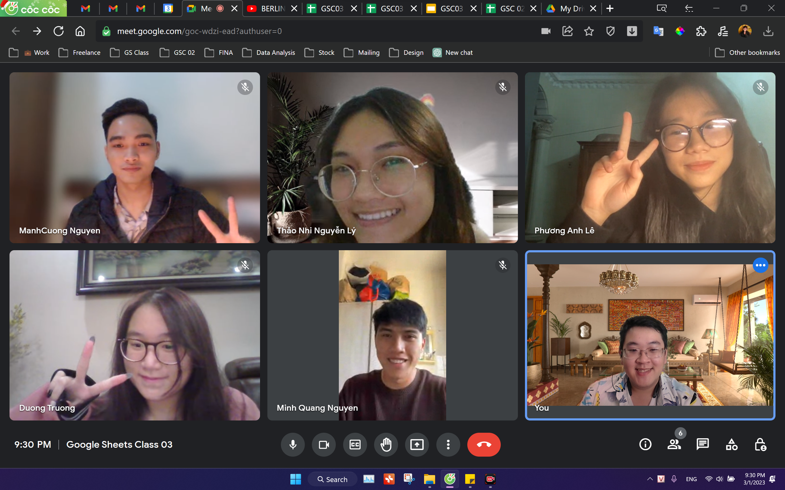Open chat with everyone panel

(x=702, y=444)
